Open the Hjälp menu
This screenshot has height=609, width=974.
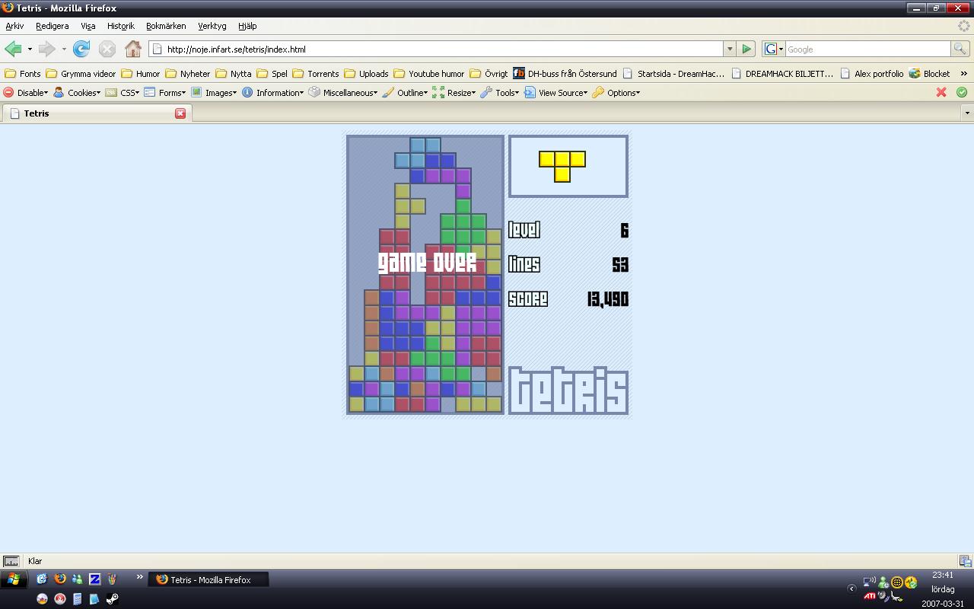click(x=247, y=26)
